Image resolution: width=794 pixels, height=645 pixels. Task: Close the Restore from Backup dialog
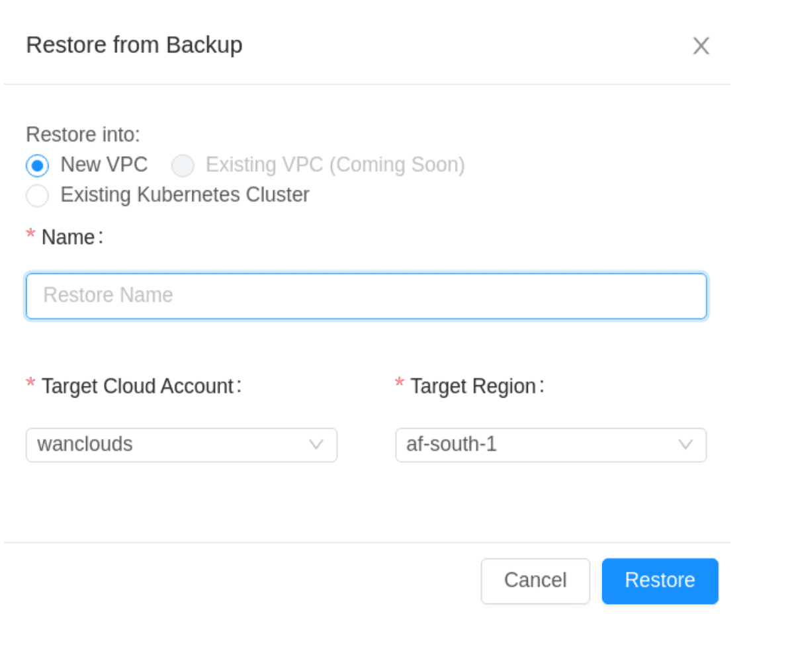pyautogui.click(x=701, y=46)
